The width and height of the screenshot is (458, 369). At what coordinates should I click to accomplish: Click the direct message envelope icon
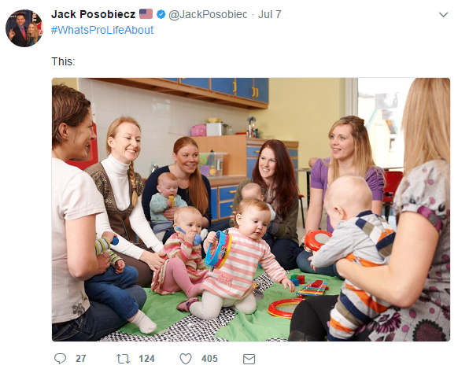(249, 359)
